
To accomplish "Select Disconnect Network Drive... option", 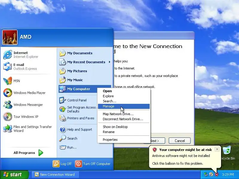I will coord(124,119).
